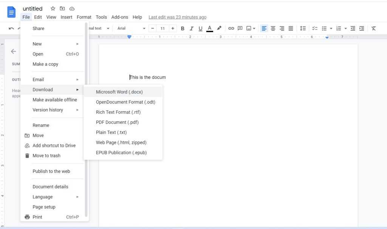
Task: Toggle underline formatting
Action: tap(200, 29)
